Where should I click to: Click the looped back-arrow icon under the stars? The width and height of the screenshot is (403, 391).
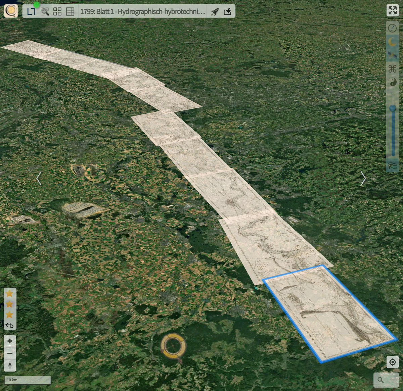[9, 325]
